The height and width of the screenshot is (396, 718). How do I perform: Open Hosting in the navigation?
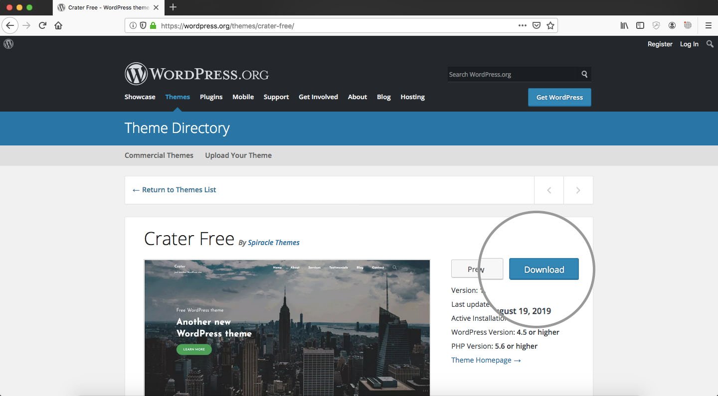(413, 97)
